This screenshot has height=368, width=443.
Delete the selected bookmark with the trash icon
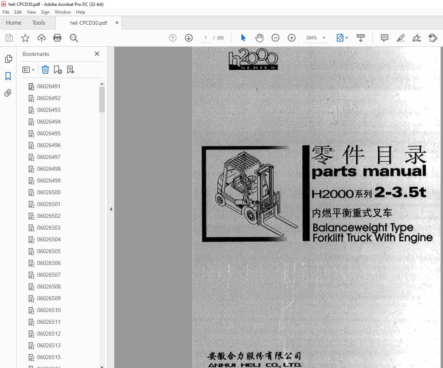[45, 70]
